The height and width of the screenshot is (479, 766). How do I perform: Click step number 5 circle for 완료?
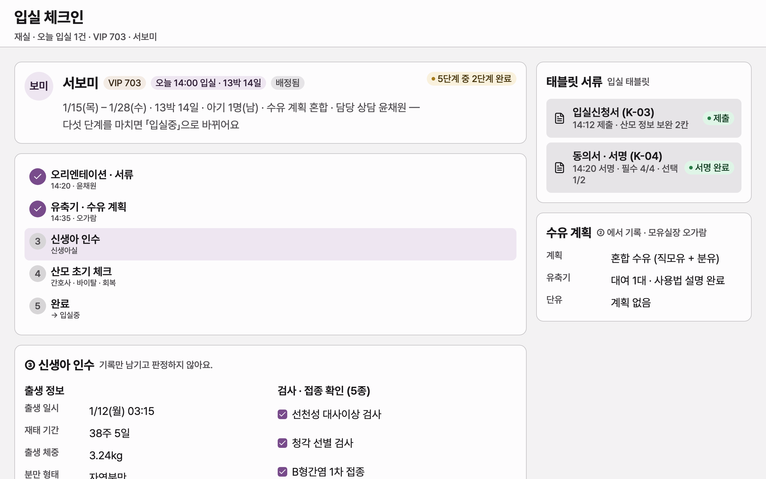point(38,306)
